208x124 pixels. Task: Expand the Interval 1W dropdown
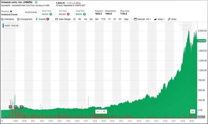(x=142, y=19)
